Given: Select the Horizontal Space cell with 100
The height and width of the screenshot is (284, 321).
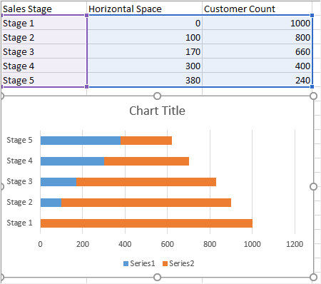Looking at the screenshot, I should click(x=145, y=37).
